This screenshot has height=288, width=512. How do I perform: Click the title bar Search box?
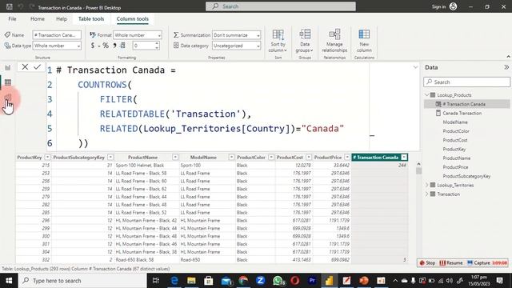coord(281,6)
